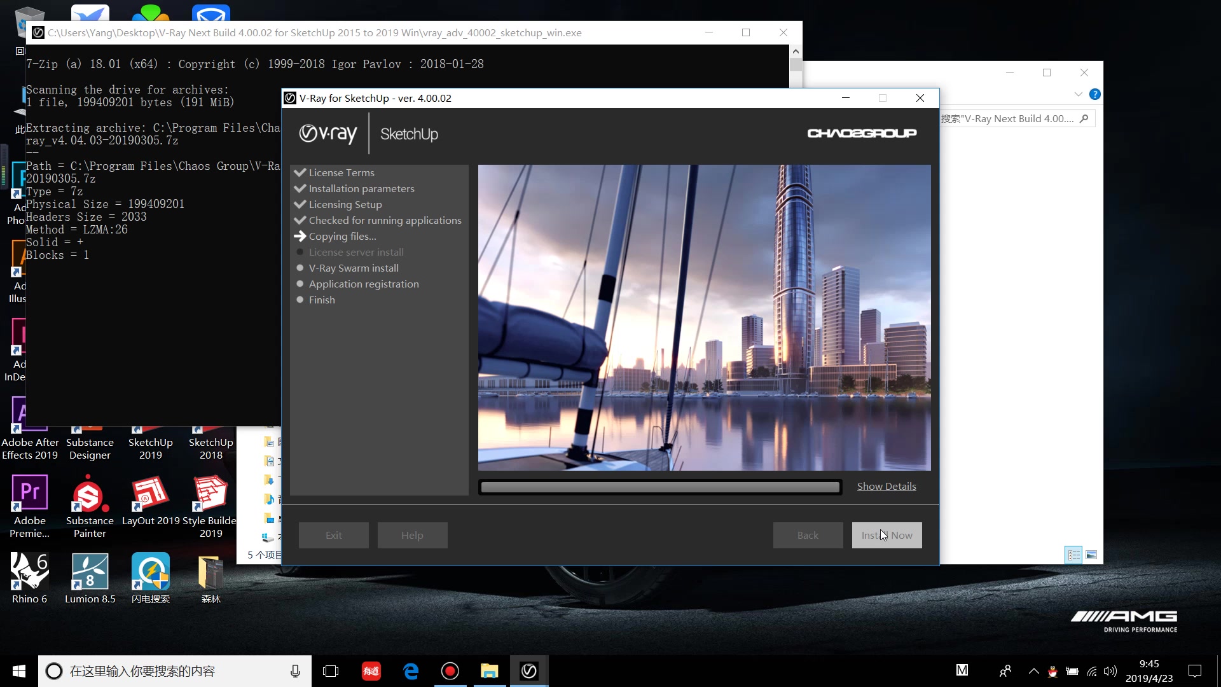Click Show Details link

click(886, 487)
